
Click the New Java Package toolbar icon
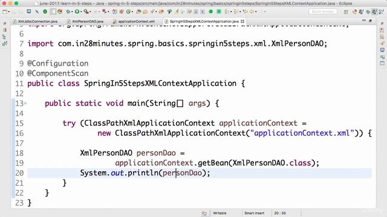click(122, 11)
